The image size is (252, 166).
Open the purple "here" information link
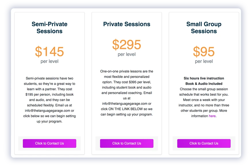click(x=212, y=116)
